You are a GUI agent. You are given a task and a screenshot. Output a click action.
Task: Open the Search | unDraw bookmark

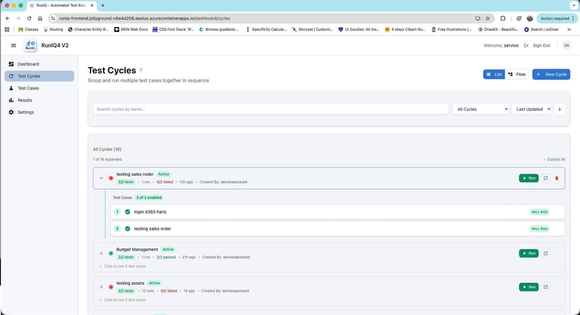tap(541, 30)
